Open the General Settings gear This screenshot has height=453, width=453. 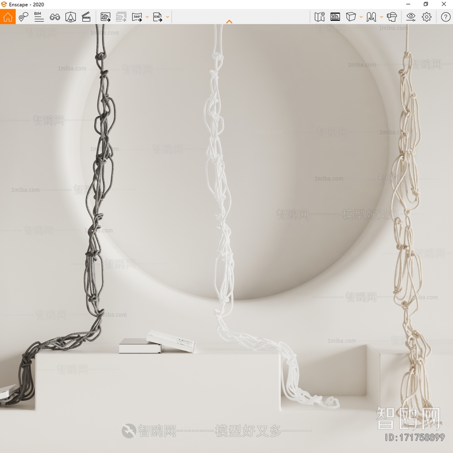(x=427, y=17)
